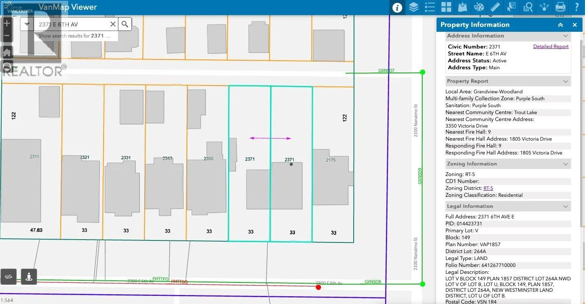This screenshot has width=585, height=304.
Task: Open the Layers list tool
Action: (x=414, y=7)
